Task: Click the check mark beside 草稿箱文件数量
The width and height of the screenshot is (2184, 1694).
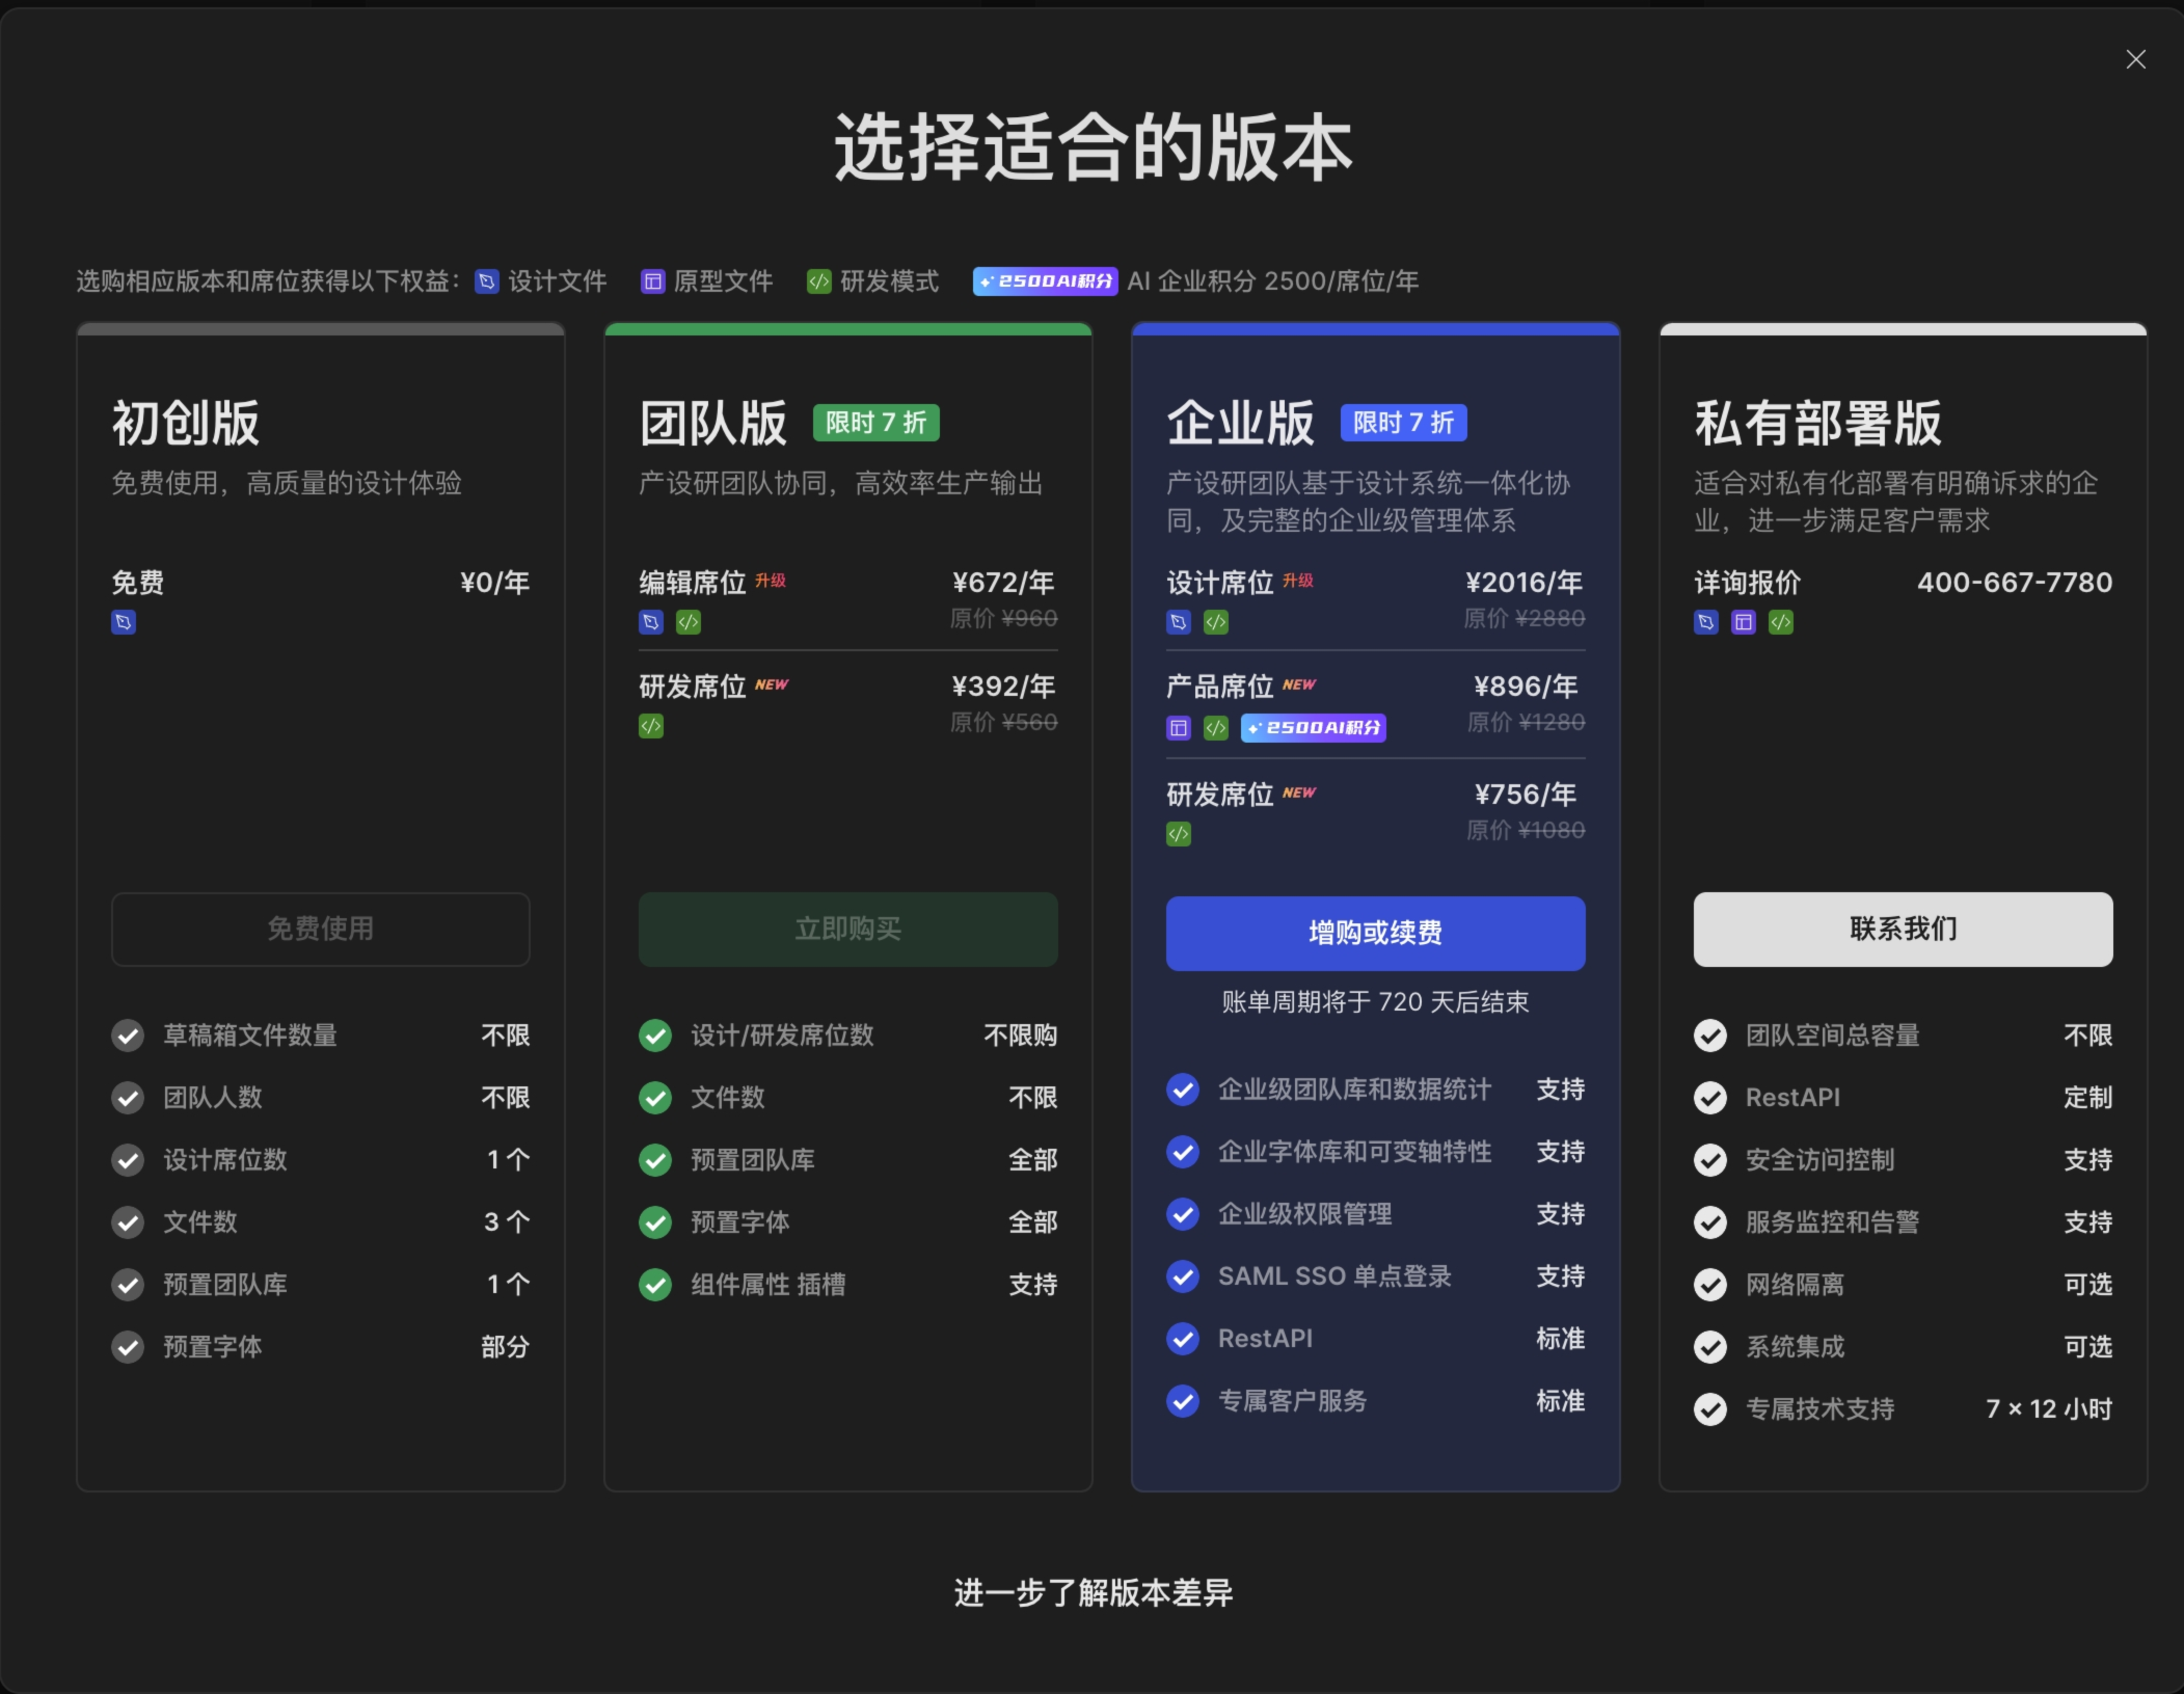Action: click(128, 1035)
